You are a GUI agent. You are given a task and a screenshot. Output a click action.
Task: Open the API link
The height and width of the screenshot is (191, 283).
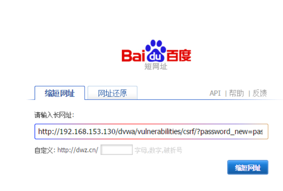[x=215, y=93]
